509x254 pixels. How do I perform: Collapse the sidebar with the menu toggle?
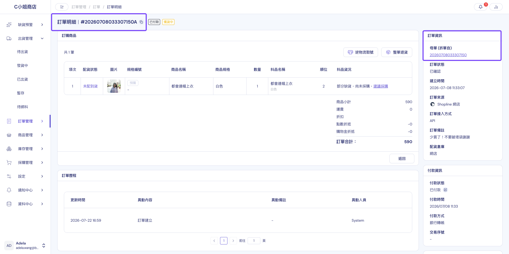pos(62,7)
